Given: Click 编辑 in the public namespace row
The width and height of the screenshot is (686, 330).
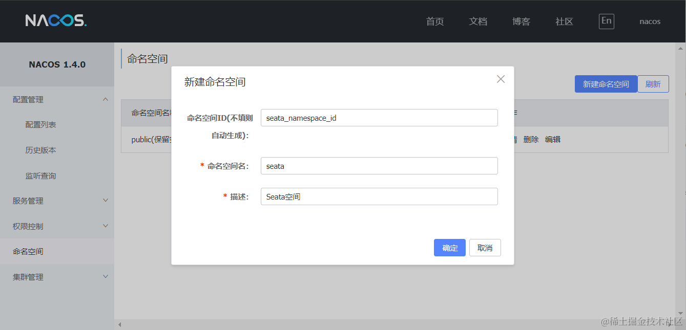Looking at the screenshot, I should tap(553, 139).
